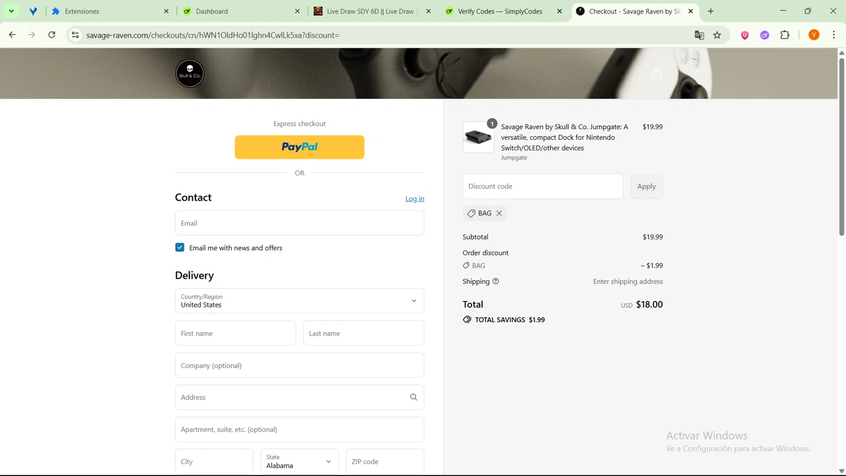The width and height of the screenshot is (846, 476).
Task: Click the Email input field
Action: [299, 223]
